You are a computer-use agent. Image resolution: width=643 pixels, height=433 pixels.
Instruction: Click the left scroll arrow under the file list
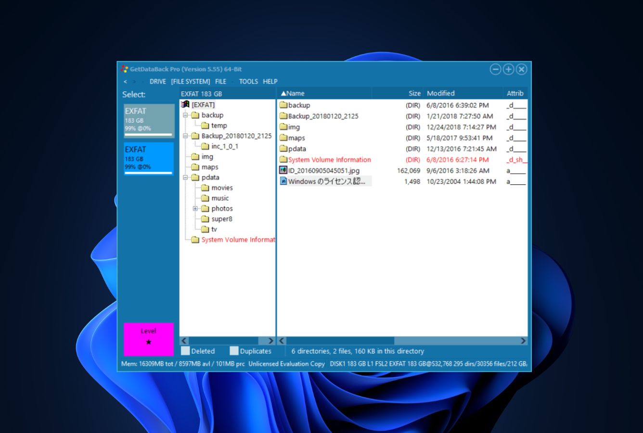point(282,341)
